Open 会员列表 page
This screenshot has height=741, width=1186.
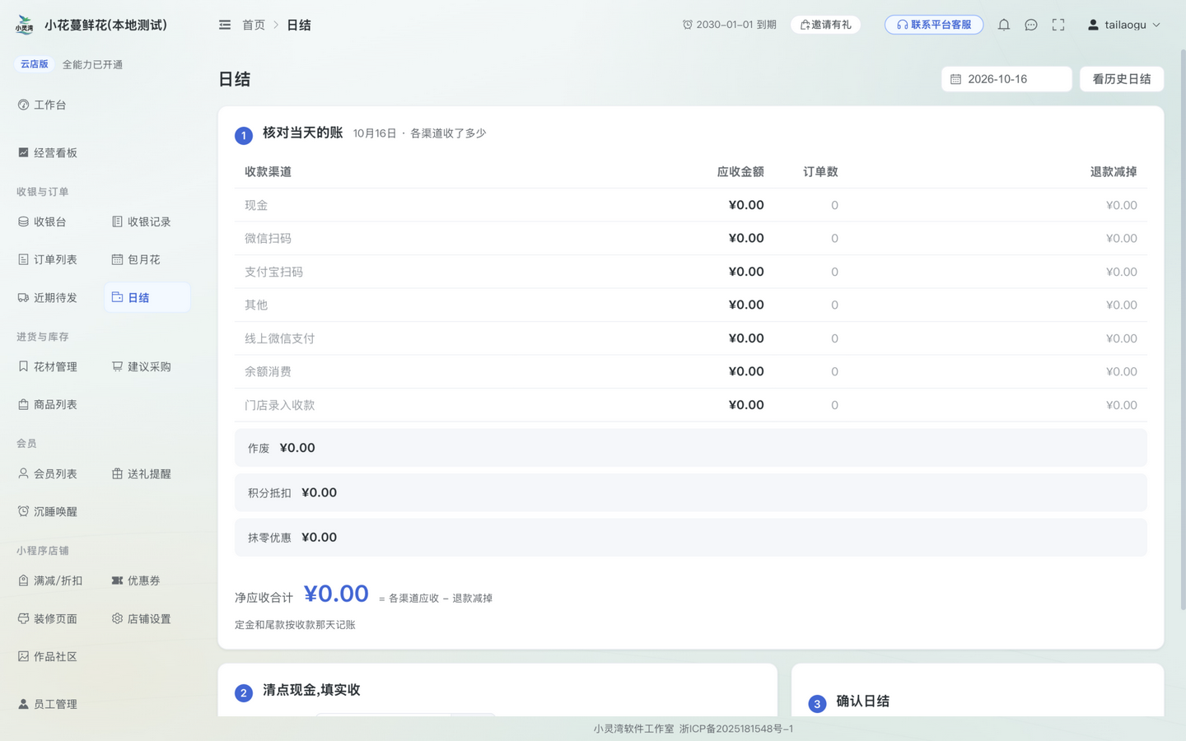click(x=48, y=473)
